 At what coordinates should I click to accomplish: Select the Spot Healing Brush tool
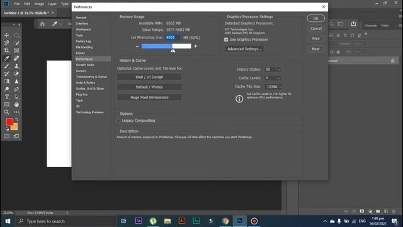(x=16, y=58)
